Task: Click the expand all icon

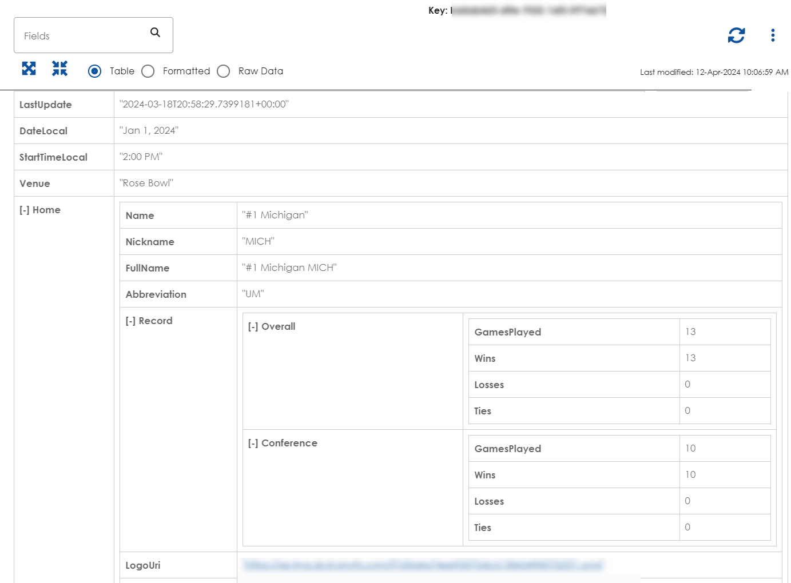Action: click(x=29, y=69)
